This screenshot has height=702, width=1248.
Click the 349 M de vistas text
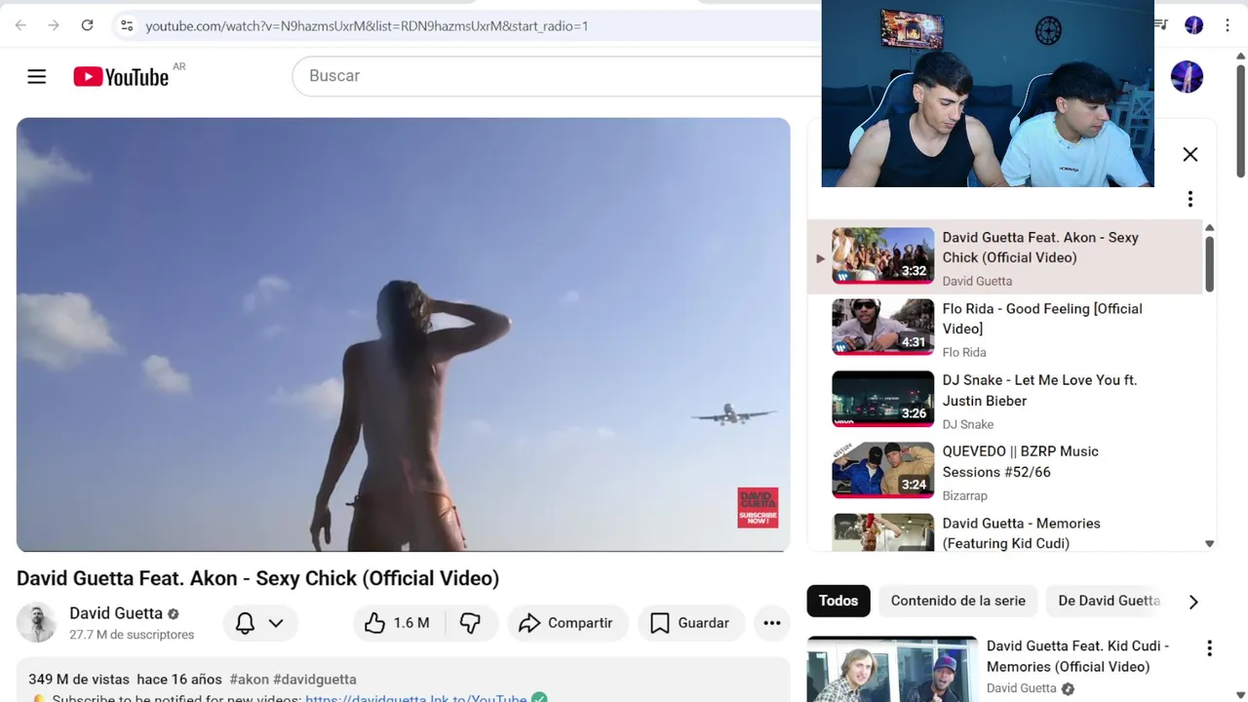tap(78, 679)
